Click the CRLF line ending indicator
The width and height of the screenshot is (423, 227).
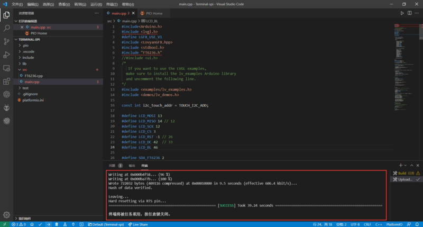coord(368,224)
